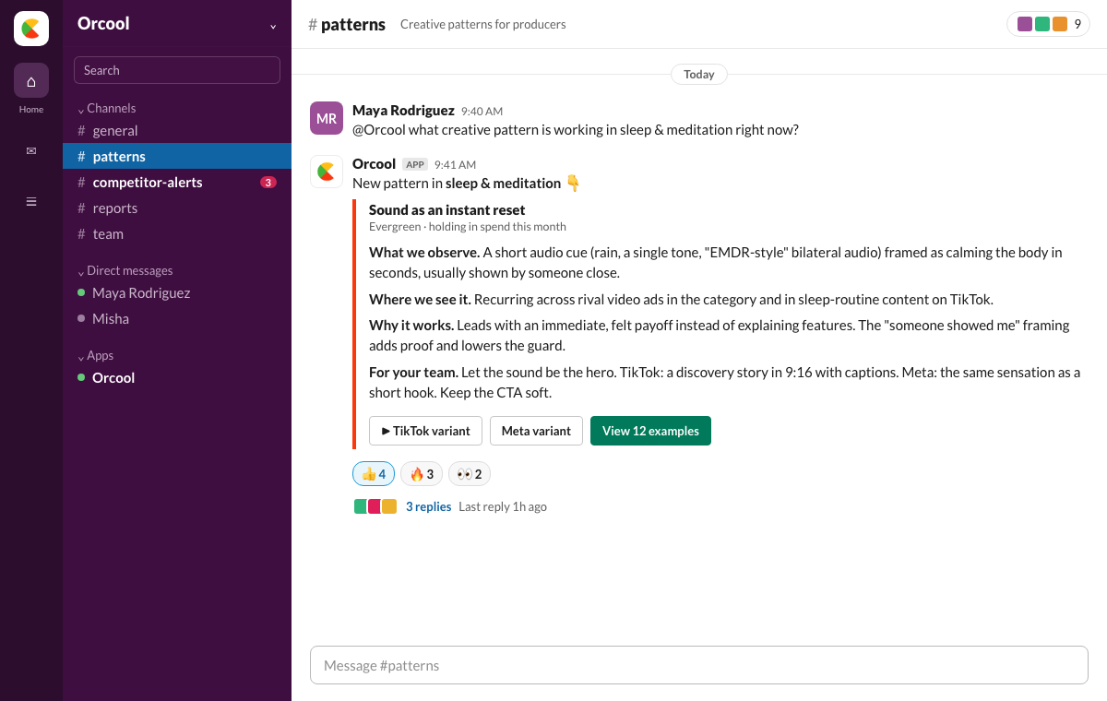This screenshot has width=1107, height=701.
Task: Select the patterns channel
Action: pos(177,157)
